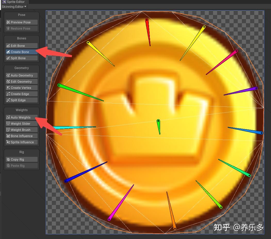The width and height of the screenshot is (271, 239).
Task: Select the red bone at top
Action: (148, 29)
